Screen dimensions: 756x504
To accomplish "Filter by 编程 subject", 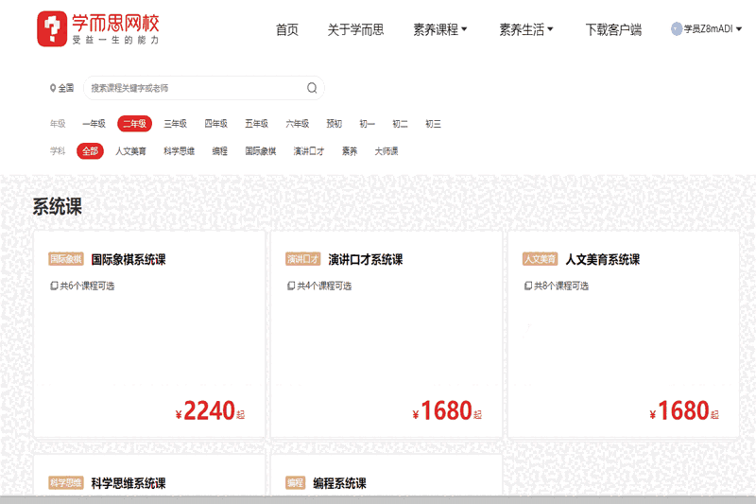I will pos(220,151).
